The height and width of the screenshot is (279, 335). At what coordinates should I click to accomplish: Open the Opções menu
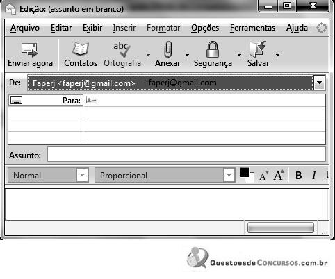click(x=205, y=28)
